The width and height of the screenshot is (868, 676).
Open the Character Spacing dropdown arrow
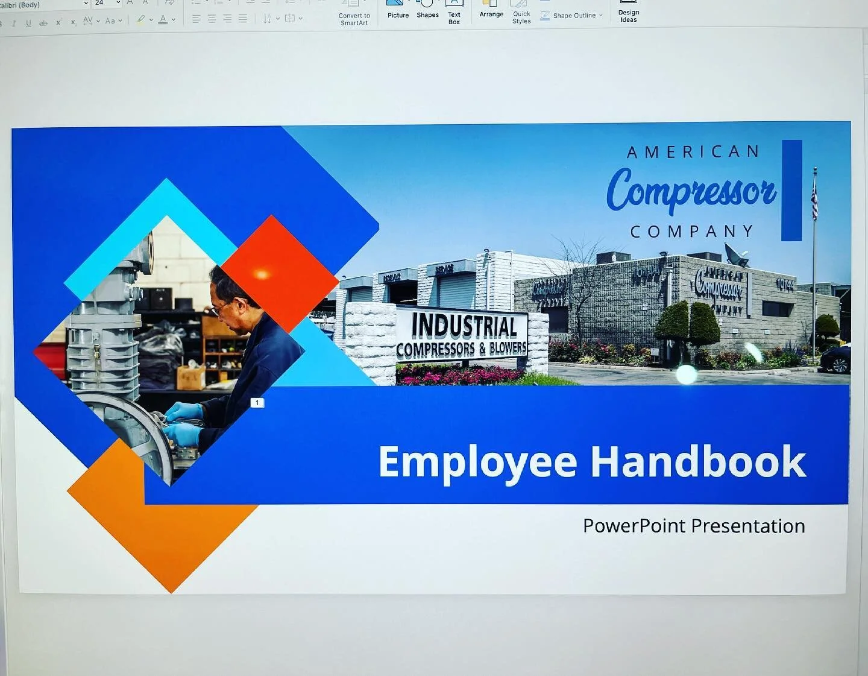pyautogui.click(x=98, y=21)
